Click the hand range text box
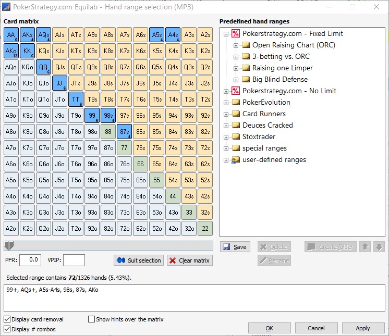The height and width of the screenshot is (336, 389). [x=194, y=298]
